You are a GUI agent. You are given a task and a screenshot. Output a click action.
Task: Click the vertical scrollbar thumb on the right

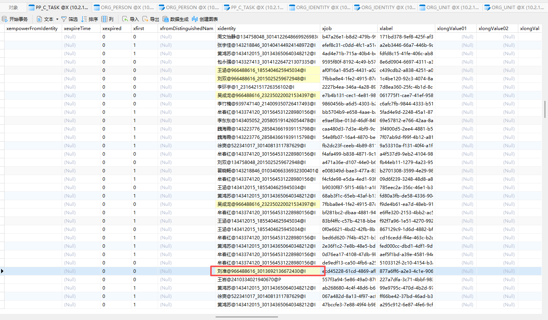pyautogui.click(x=545, y=110)
